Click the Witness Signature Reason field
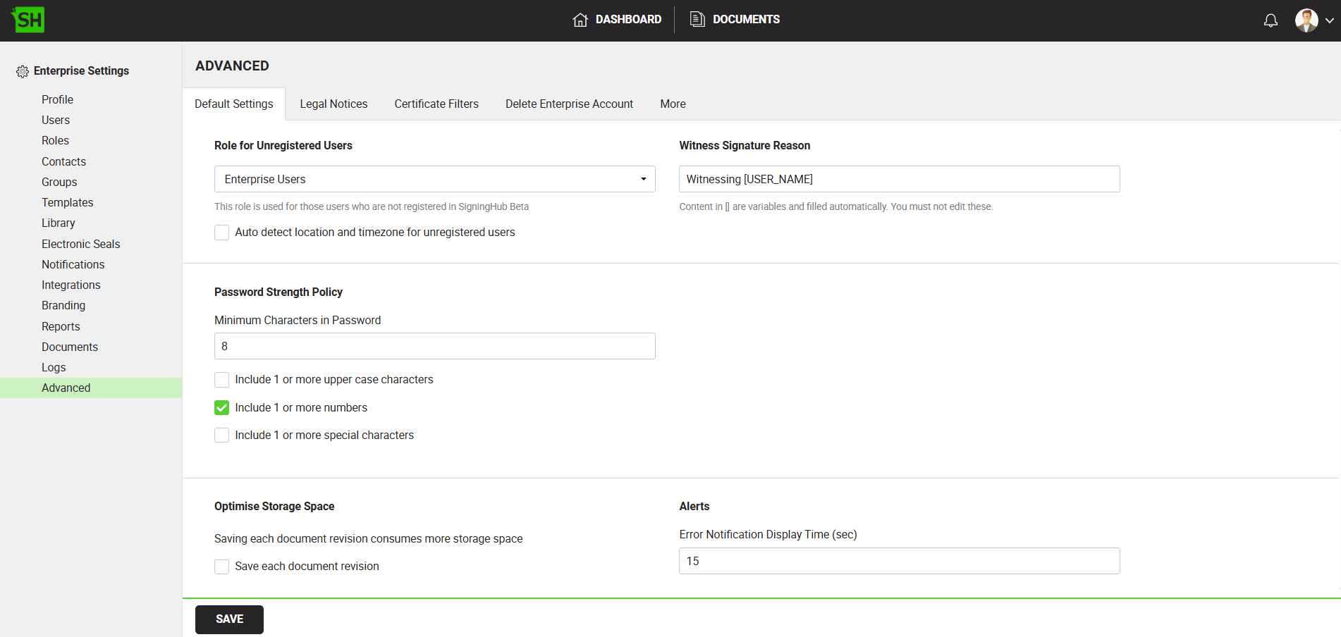 (899, 179)
